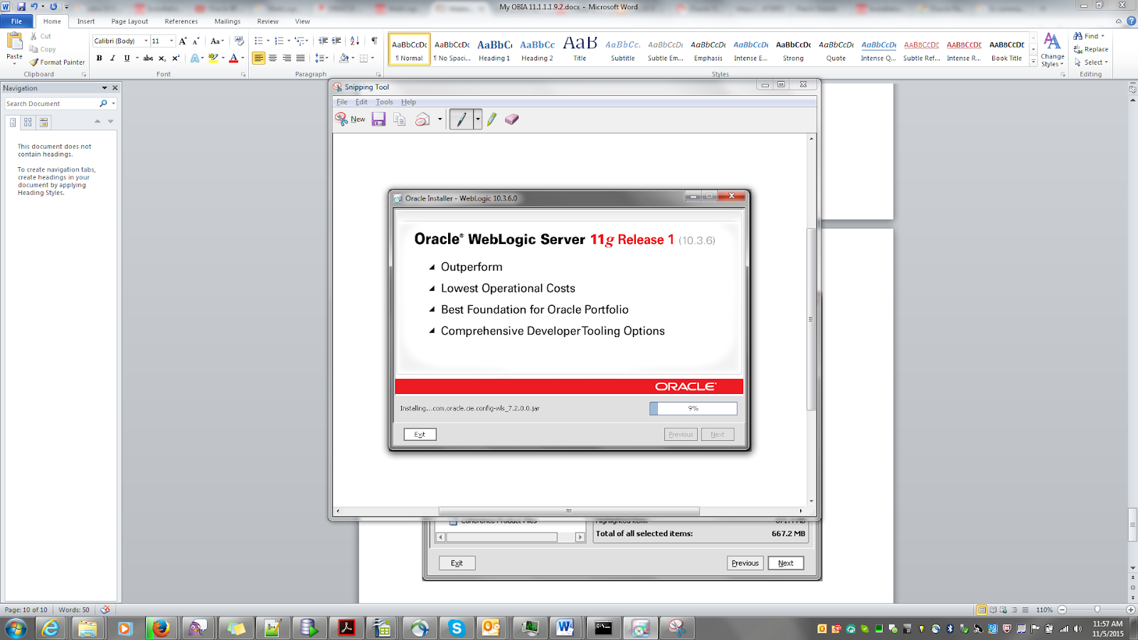The width and height of the screenshot is (1138, 640).
Task: Apply the Title style
Action: tap(580, 50)
